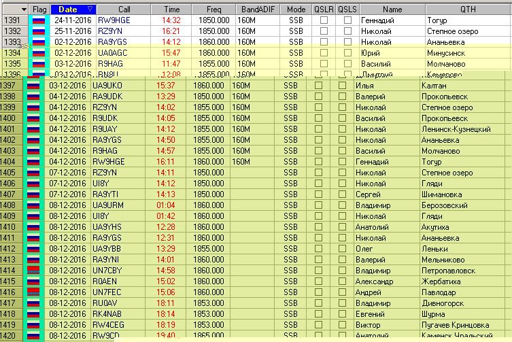The width and height of the screenshot is (512, 342).
Task: Check QSLR box for RU0AV row
Action: pyautogui.click(x=319, y=303)
